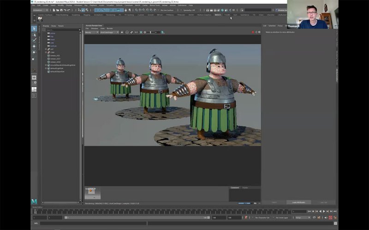Click the render progress bar
Image resolution: width=369 pixels, height=230 pixels.
[x=244, y=203]
